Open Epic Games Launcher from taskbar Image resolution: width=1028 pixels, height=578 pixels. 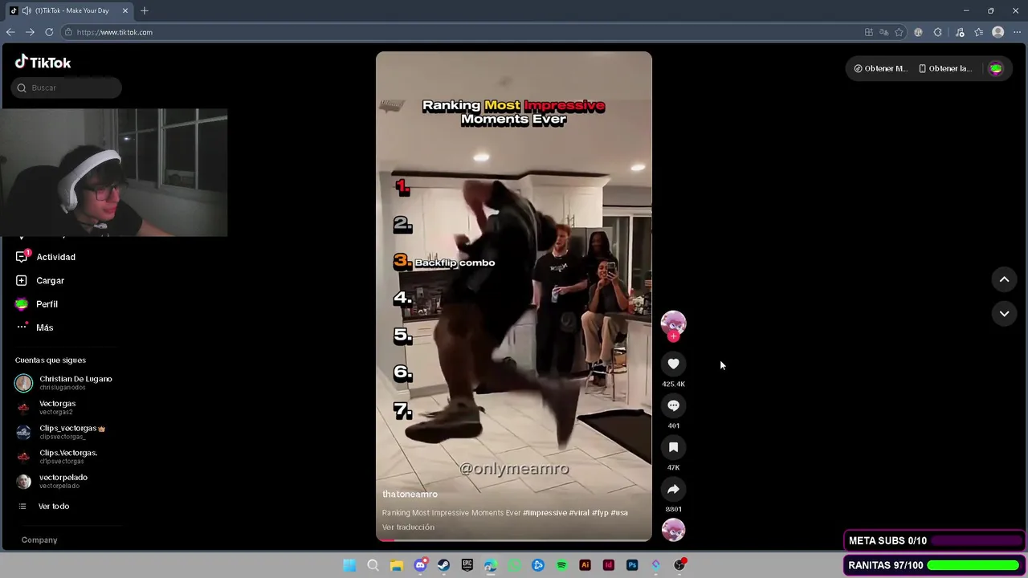pyautogui.click(x=467, y=565)
